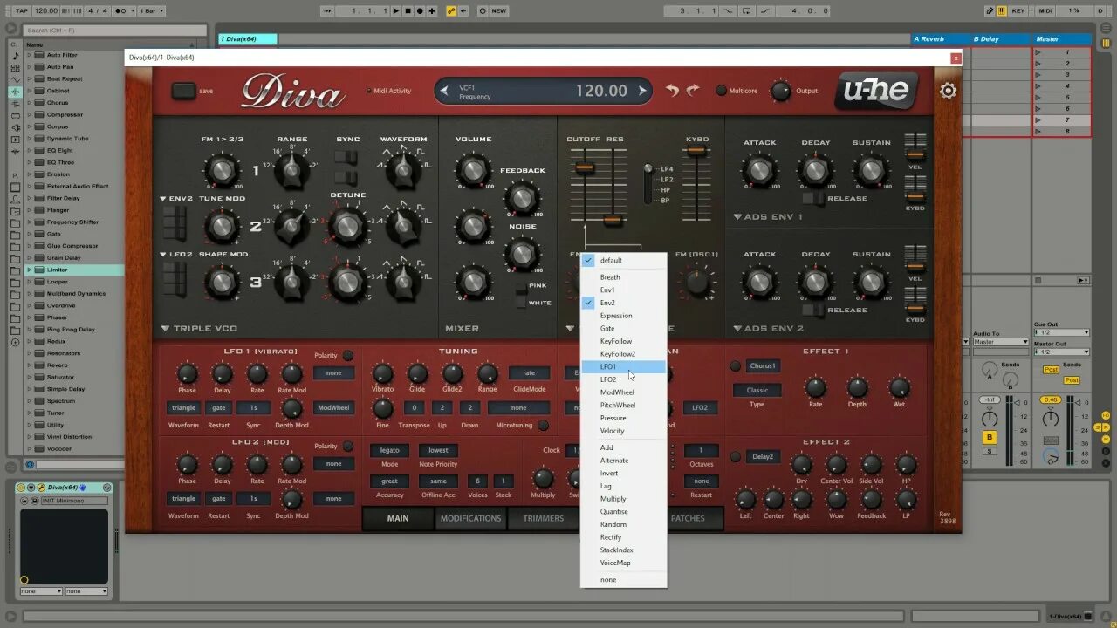
Task: Open the Master Out dropdown
Action: [x=1061, y=352]
